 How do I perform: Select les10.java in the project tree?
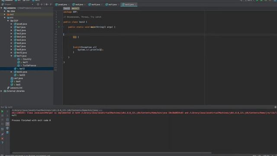point(22,52)
